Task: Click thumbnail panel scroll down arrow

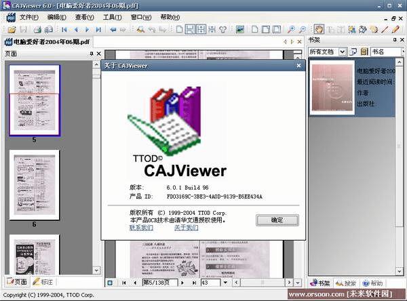Action: click(96, 270)
